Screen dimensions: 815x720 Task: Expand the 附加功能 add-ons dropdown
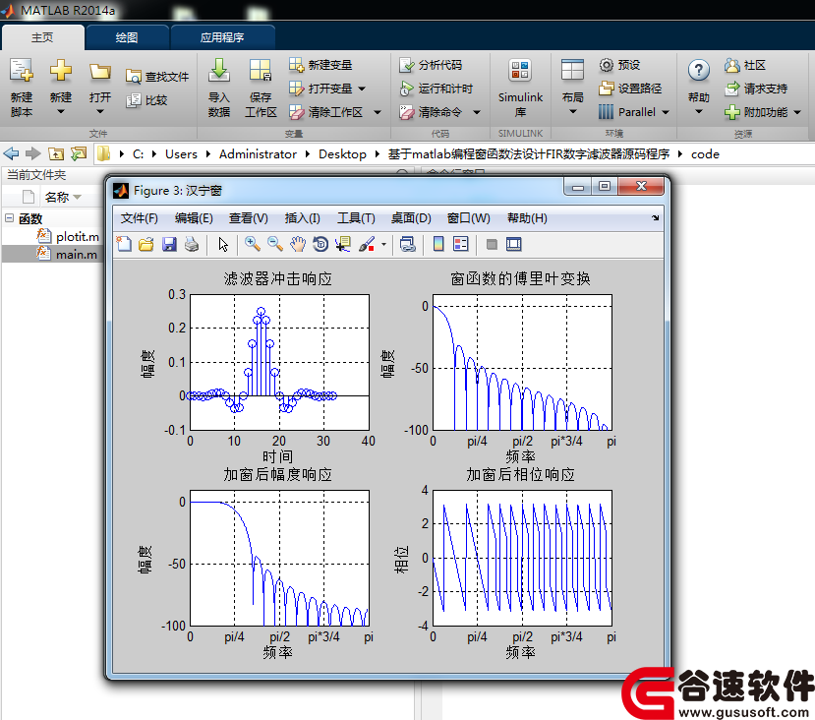pyautogui.click(x=797, y=112)
